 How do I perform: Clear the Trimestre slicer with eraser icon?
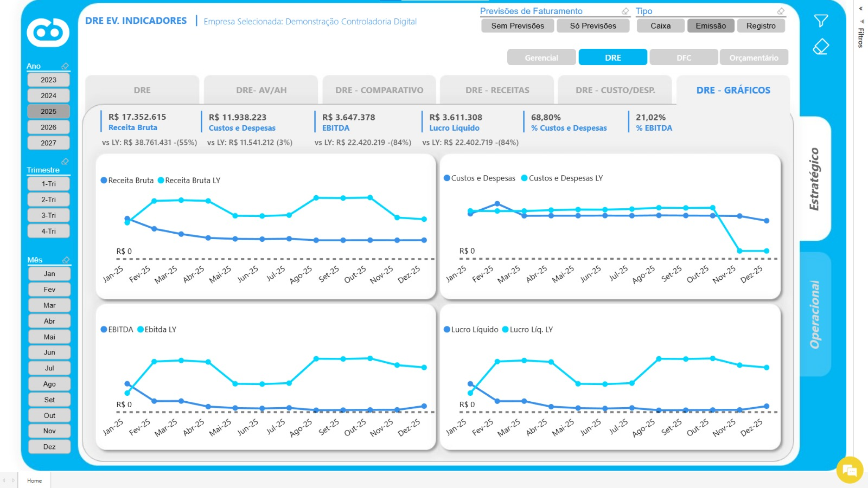pos(65,161)
